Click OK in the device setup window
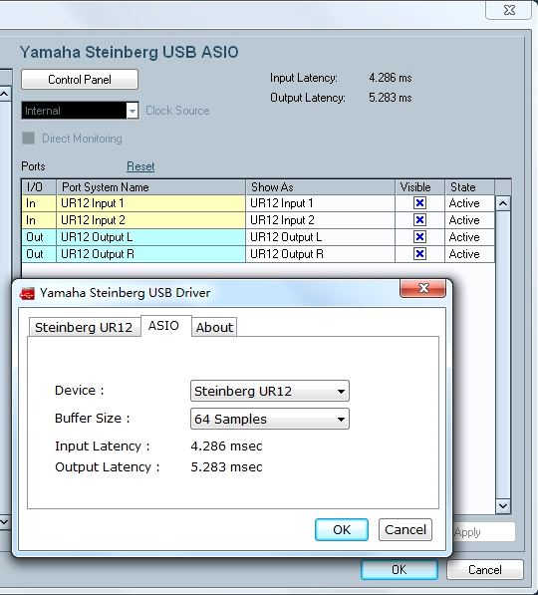 pyautogui.click(x=400, y=569)
